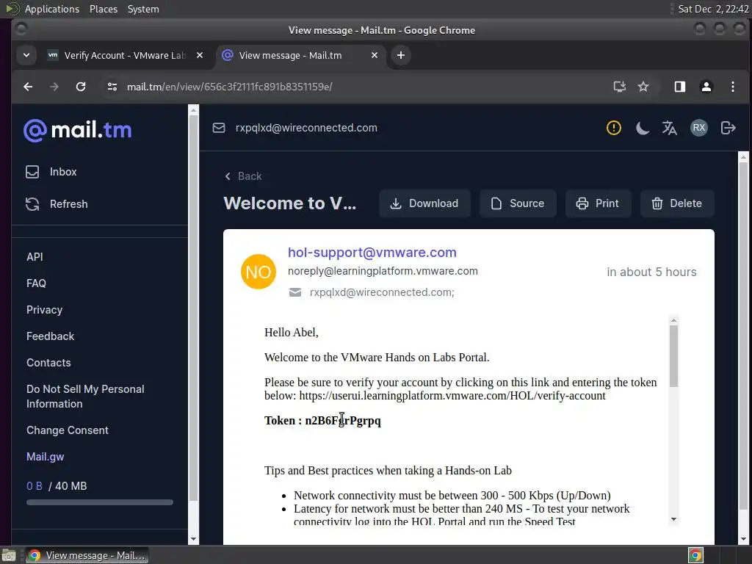Open the RX account avatar menu

pyautogui.click(x=699, y=128)
